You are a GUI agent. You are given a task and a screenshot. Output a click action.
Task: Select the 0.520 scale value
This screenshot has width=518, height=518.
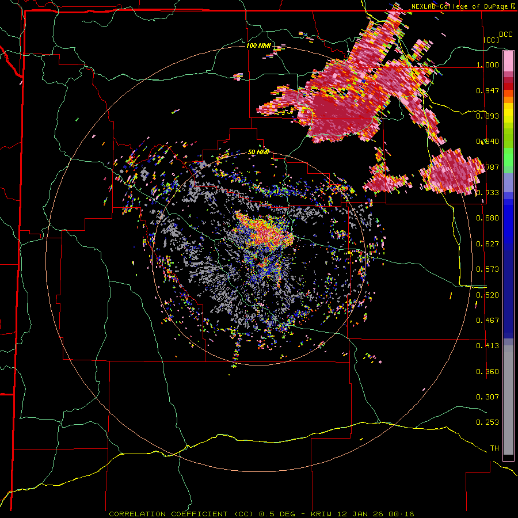point(487,295)
